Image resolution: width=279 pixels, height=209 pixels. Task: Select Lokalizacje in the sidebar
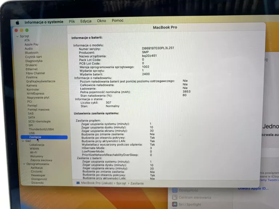coord(37,145)
